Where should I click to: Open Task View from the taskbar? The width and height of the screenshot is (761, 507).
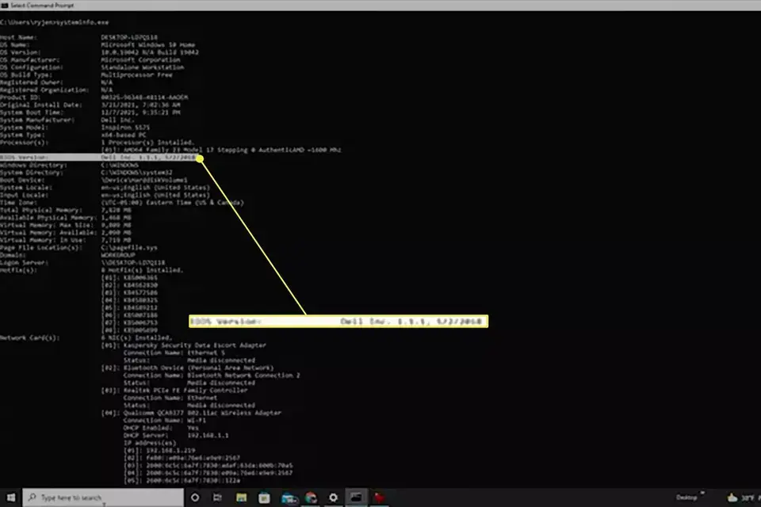pyautogui.click(x=217, y=497)
